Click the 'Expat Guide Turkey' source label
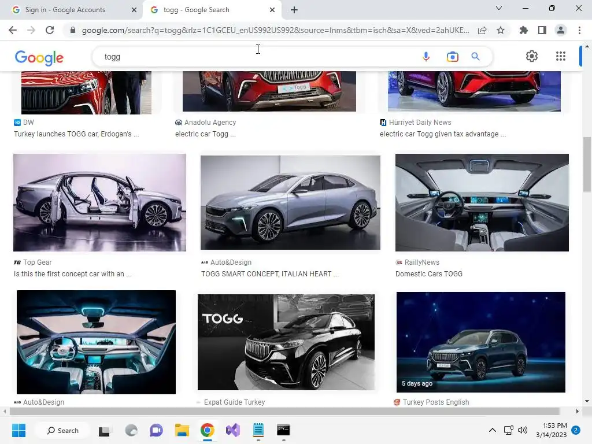Image resolution: width=592 pixels, height=444 pixels. pyautogui.click(x=235, y=402)
